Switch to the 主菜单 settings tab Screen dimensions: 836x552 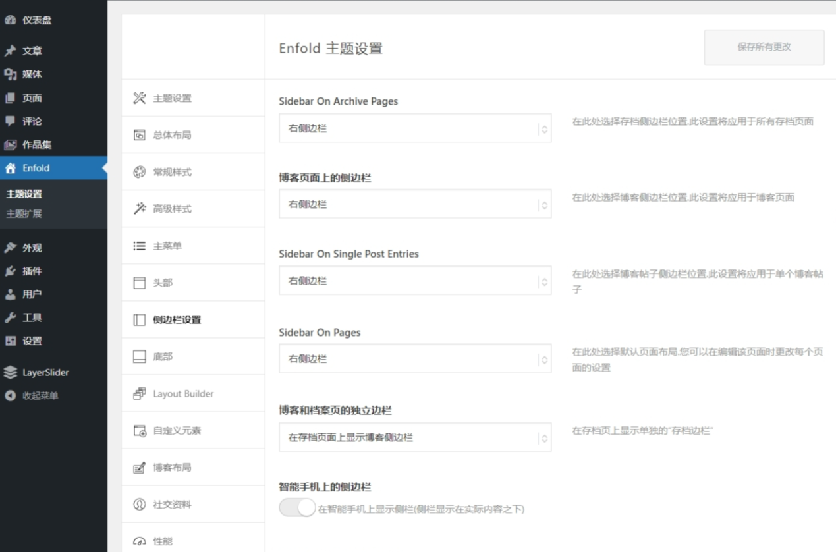click(x=193, y=246)
